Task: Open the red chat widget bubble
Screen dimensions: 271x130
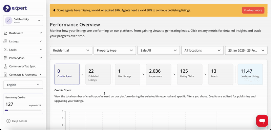Action: point(262,120)
